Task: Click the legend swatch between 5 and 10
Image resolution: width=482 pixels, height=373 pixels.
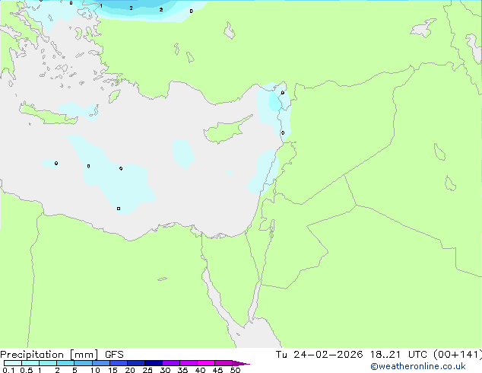Action: tap(83, 363)
